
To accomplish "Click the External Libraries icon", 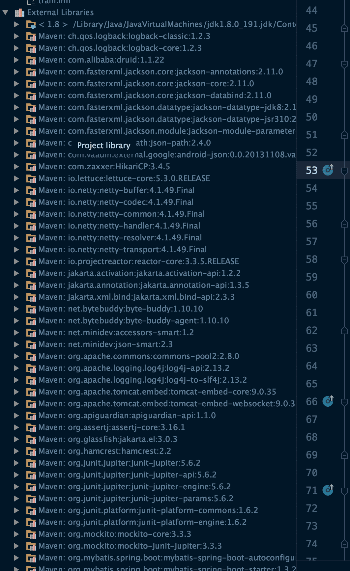I will (20, 13).
